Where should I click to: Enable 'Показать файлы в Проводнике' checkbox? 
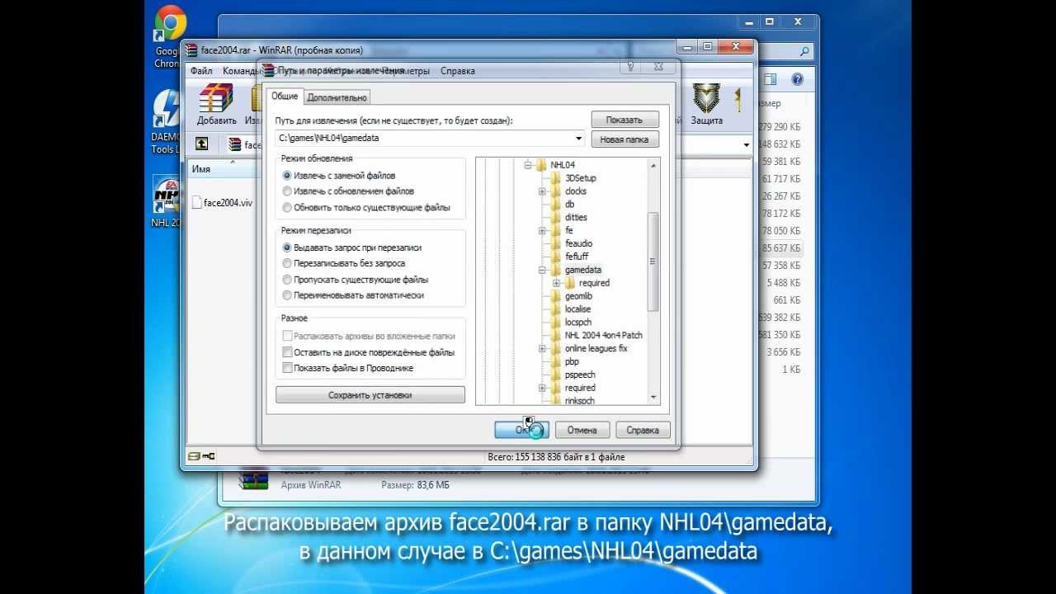(287, 368)
